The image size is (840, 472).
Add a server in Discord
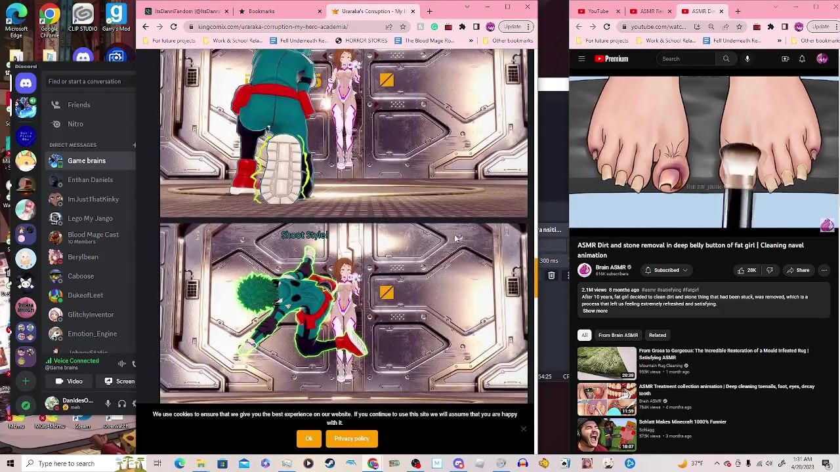pos(26,381)
